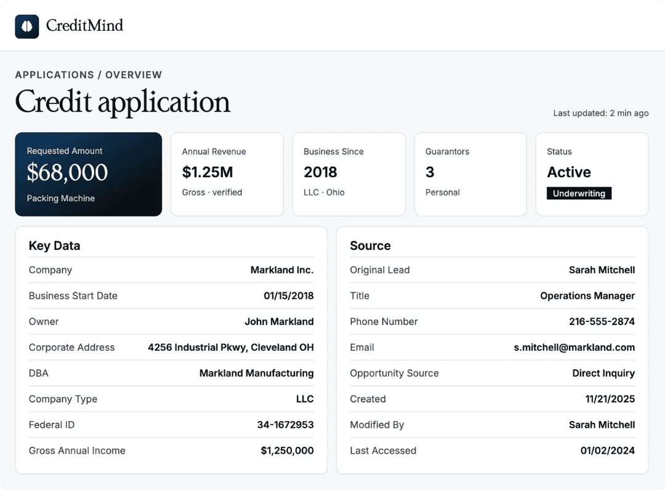
Task: Click the Company Type value LLC
Action: click(305, 399)
